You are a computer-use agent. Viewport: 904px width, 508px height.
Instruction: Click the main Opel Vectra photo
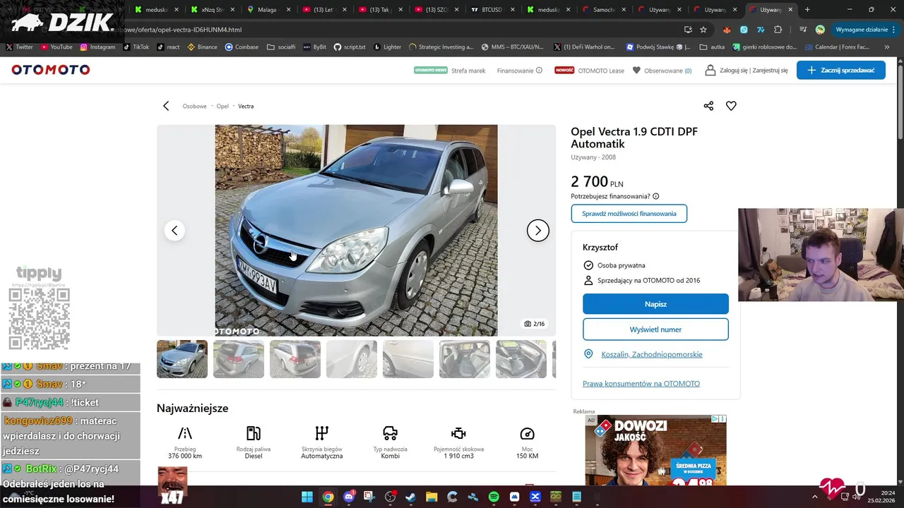pyautogui.click(x=356, y=231)
